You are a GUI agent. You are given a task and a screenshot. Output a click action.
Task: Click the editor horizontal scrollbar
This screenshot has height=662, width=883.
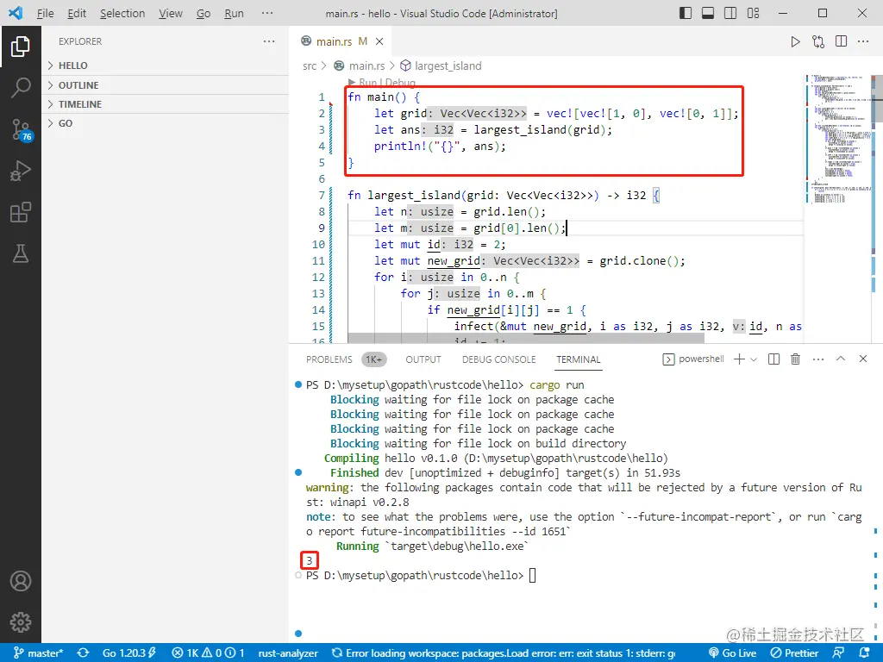pos(526,338)
